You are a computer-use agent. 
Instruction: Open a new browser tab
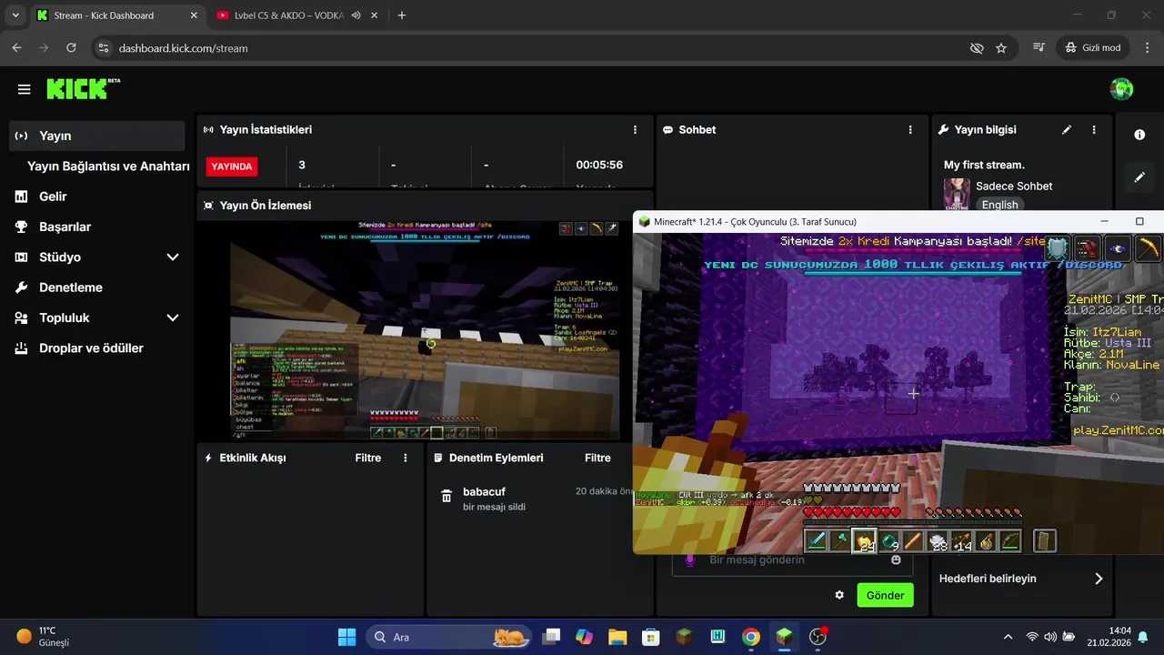click(402, 15)
